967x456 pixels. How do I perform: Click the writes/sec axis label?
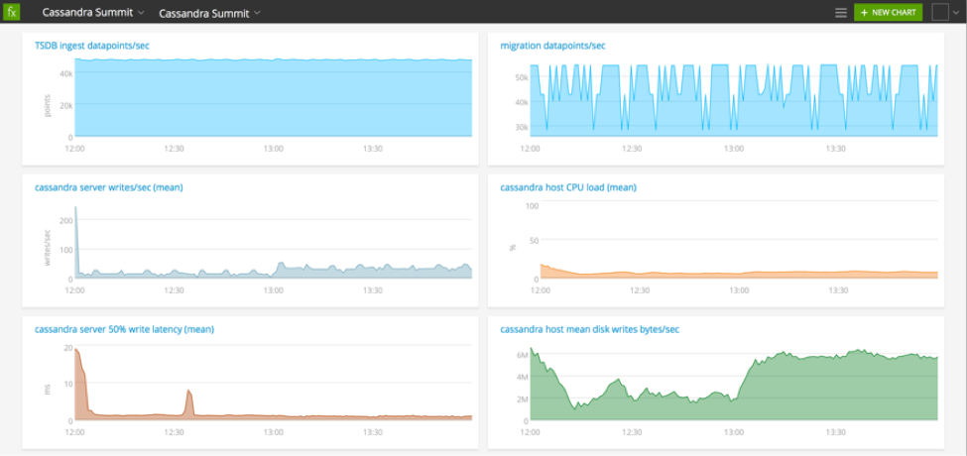(47, 247)
